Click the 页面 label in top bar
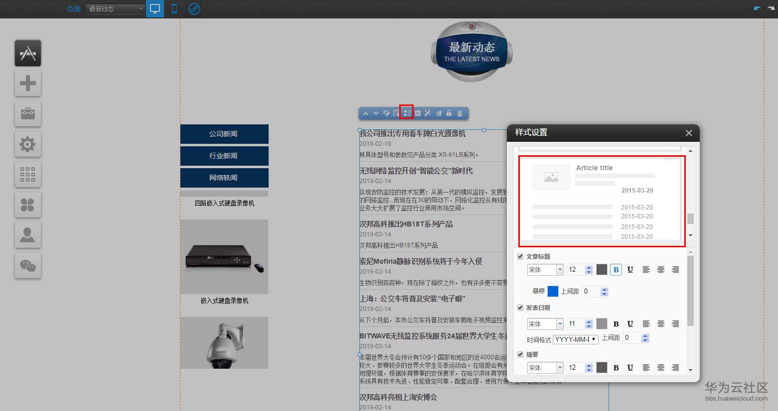Screen dimensions: 778x411 (x=73, y=9)
